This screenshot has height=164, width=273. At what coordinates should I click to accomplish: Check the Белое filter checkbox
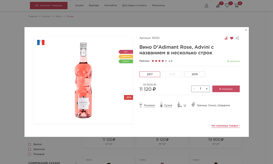(29, 144)
